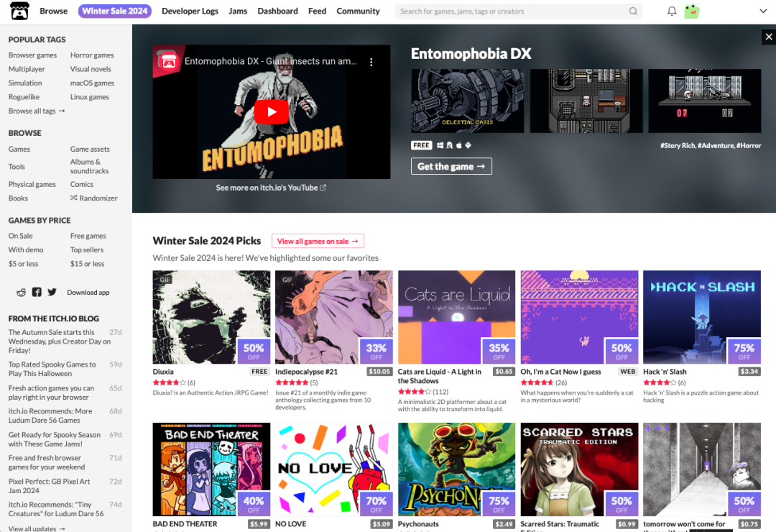This screenshot has height=532, width=776.
Task: Open the Top sellers list
Action: point(87,250)
